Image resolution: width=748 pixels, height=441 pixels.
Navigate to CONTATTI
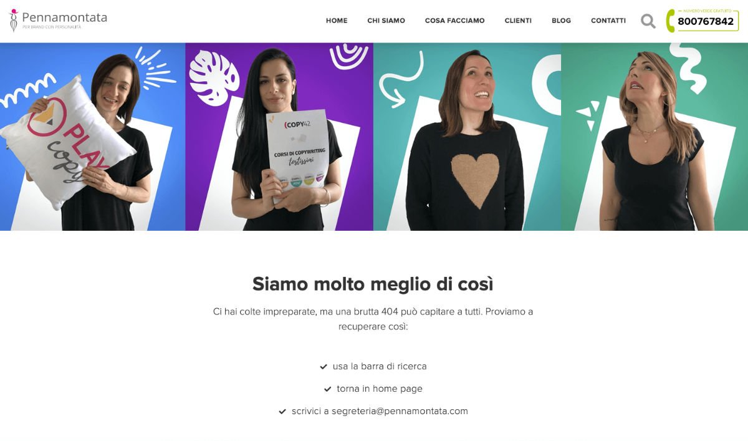(x=608, y=21)
